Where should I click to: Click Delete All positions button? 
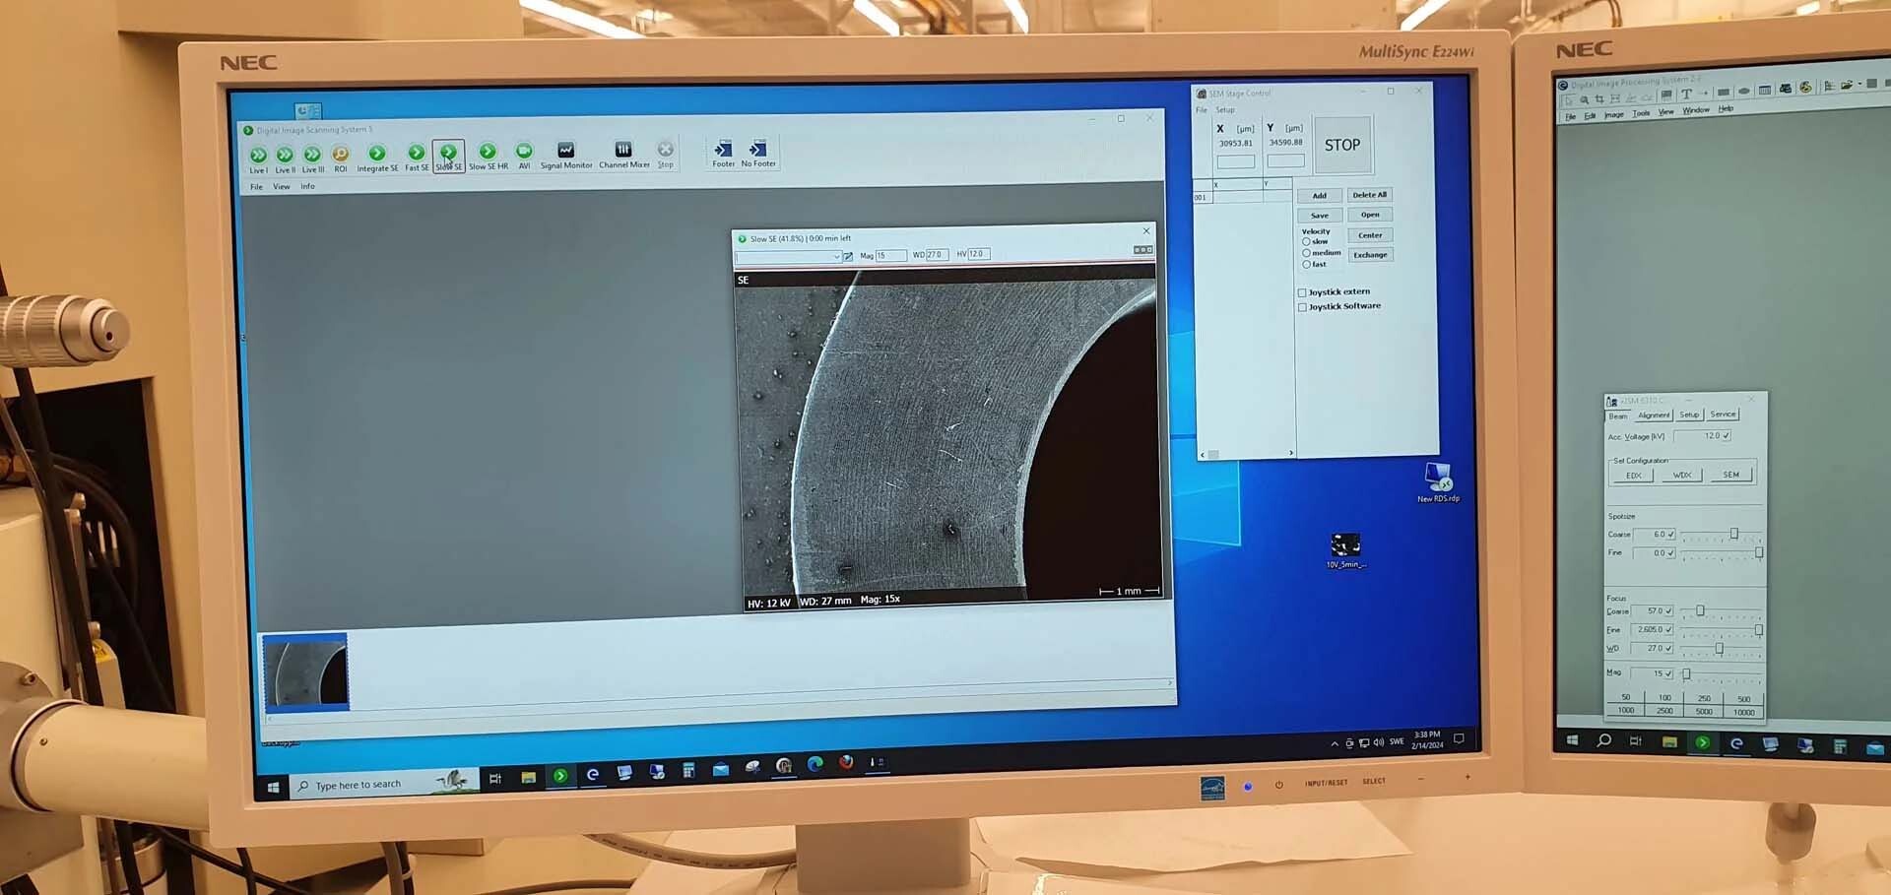1369,195
